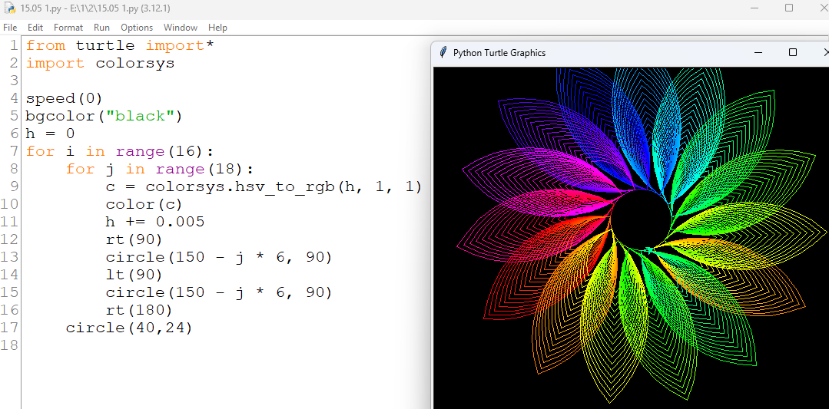
Task: Open the Run menu
Action: point(101,28)
